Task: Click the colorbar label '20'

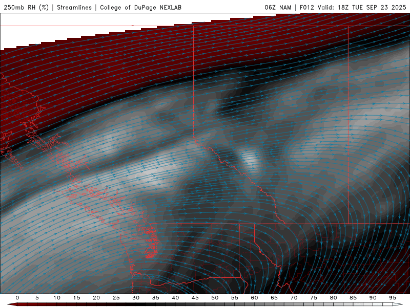Action: point(96,298)
